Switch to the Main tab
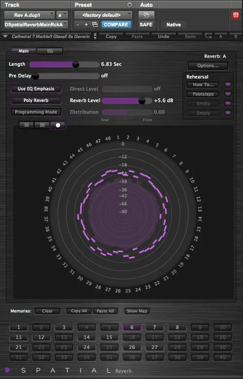243x379 pixels. point(24,51)
